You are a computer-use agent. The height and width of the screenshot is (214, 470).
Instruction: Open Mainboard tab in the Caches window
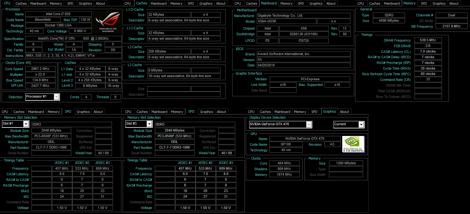pyautogui.click(x=159, y=3)
